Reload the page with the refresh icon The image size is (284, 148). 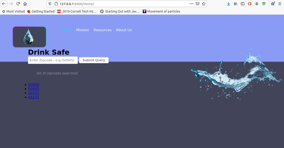coord(18,4)
